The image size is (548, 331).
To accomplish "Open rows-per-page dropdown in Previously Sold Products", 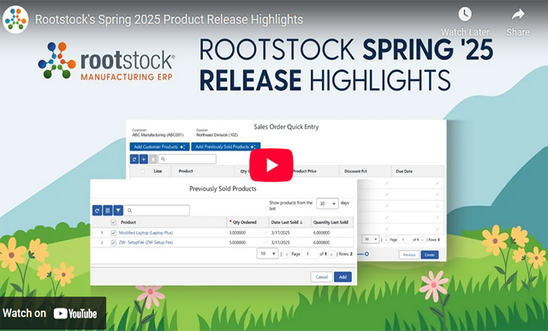I will click(267, 253).
